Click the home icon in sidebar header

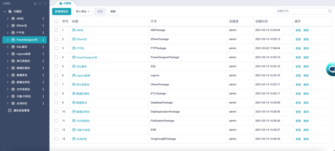[x=35, y=3]
